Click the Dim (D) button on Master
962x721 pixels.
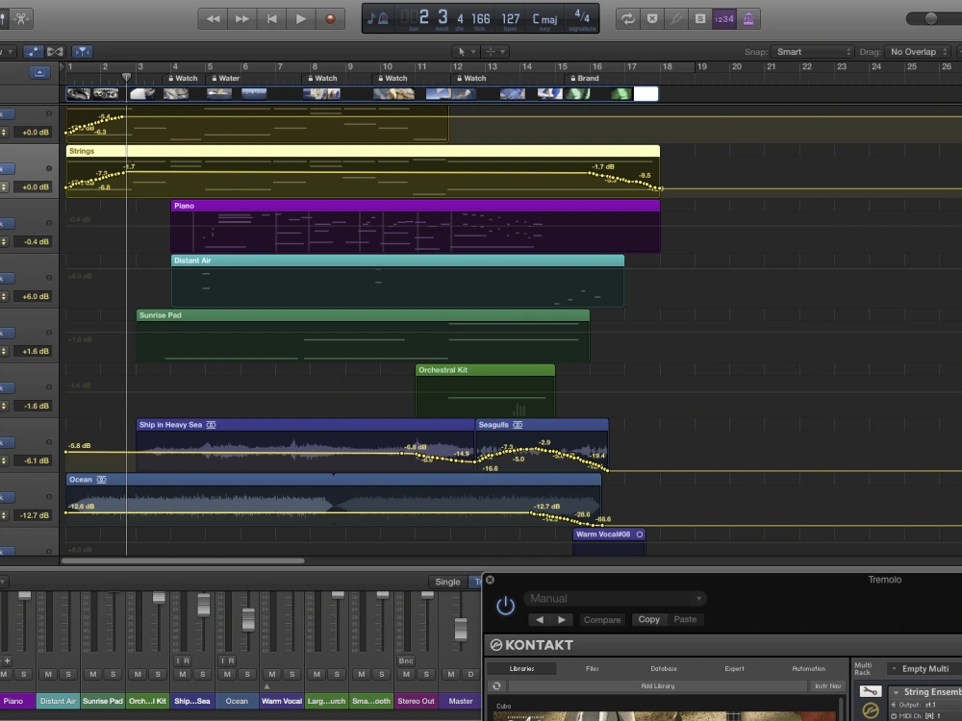[x=470, y=675]
